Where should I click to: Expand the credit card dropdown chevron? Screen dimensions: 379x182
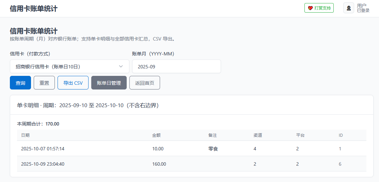pyautogui.click(x=121, y=66)
